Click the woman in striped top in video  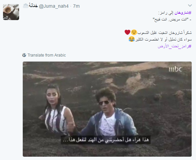[x=56, y=109]
